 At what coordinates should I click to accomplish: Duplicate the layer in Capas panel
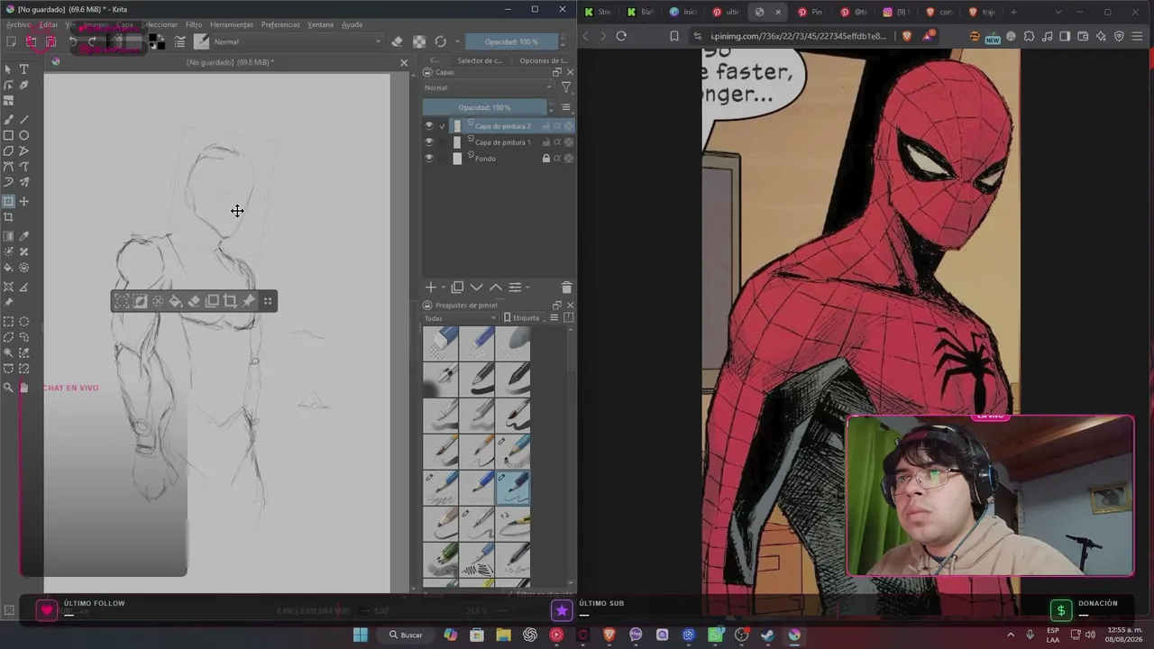457,288
